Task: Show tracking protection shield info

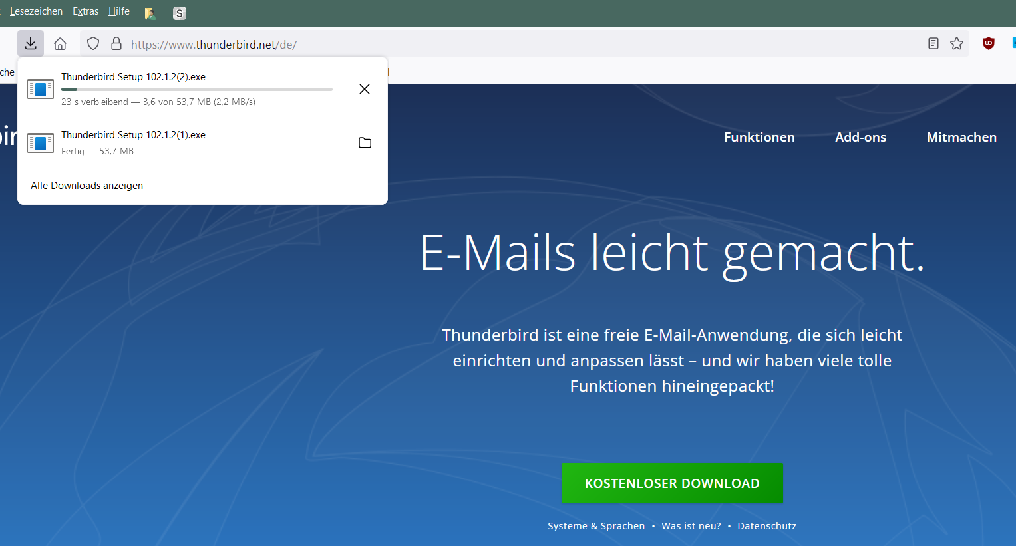Action: [93, 43]
